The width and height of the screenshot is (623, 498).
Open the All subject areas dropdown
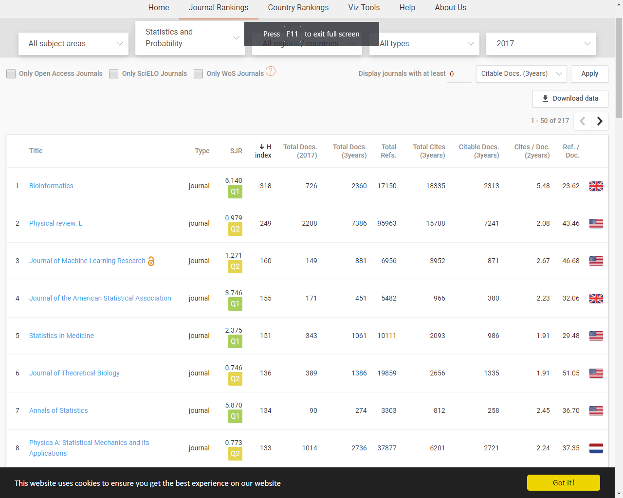point(73,43)
